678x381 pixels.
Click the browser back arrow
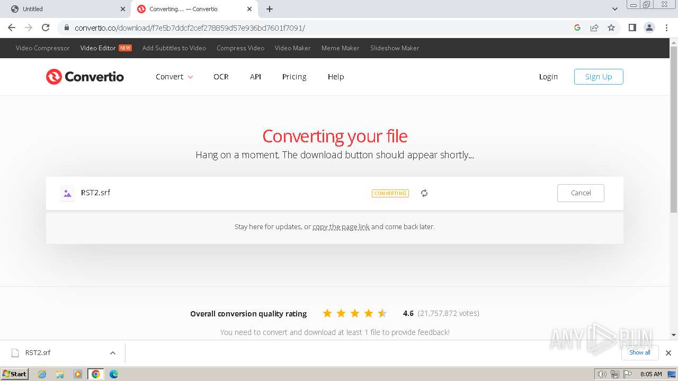[x=12, y=28]
